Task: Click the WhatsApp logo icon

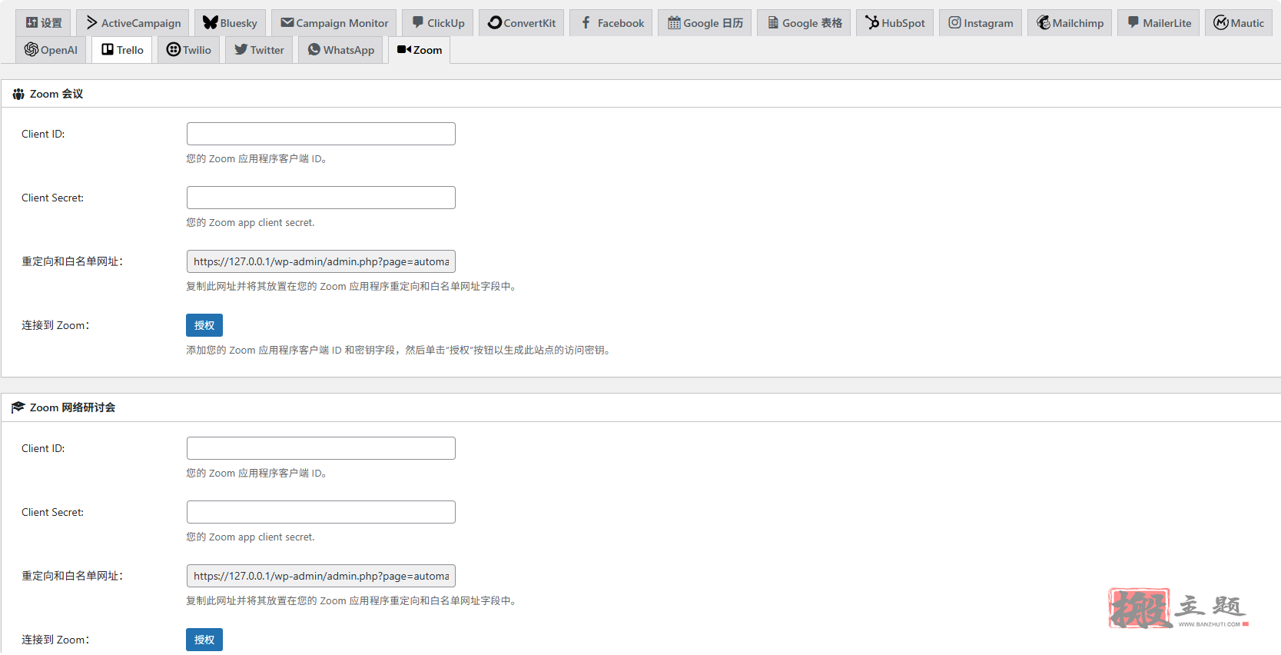Action: click(314, 49)
